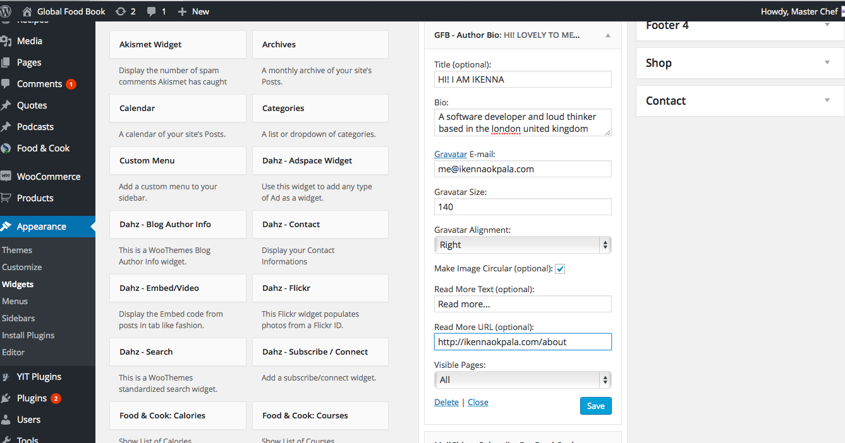Select the Dahz - Blog Author Info widget
This screenshot has width=845, height=443.
[178, 225]
